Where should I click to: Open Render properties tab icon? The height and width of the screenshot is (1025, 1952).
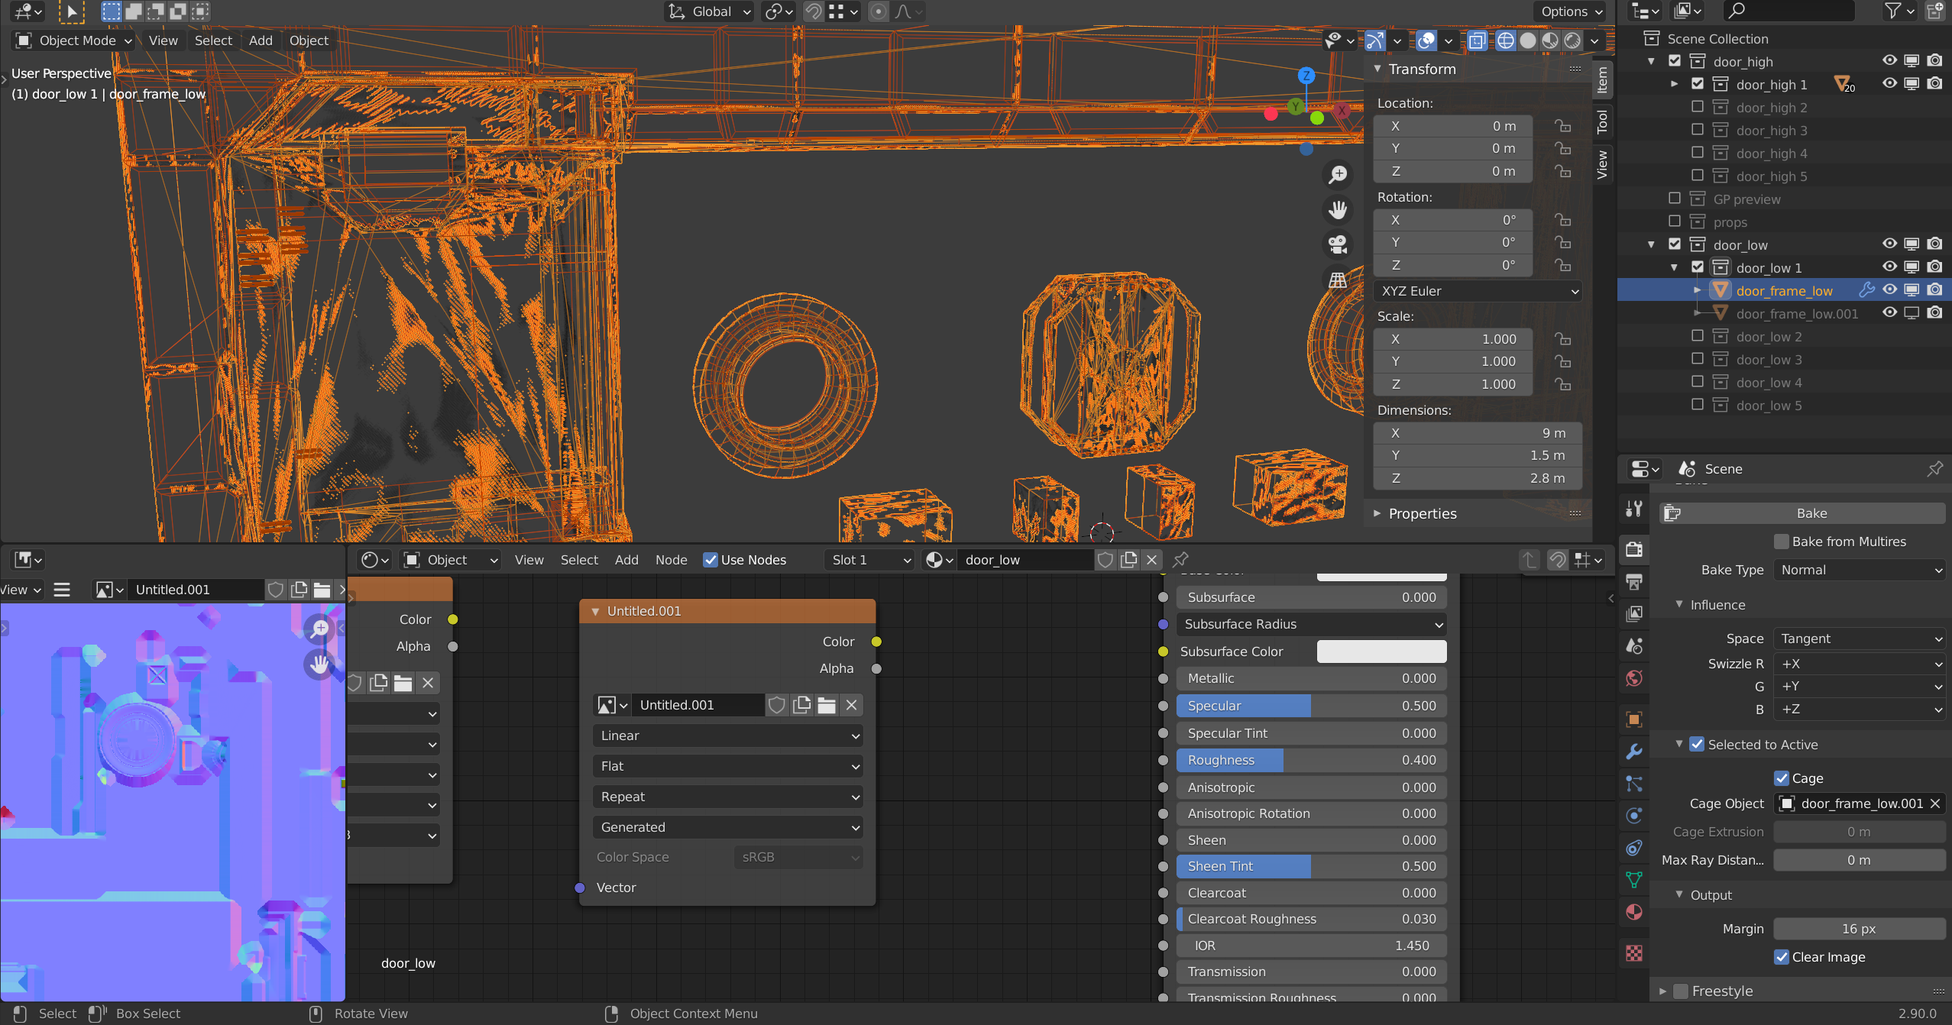click(1634, 549)
